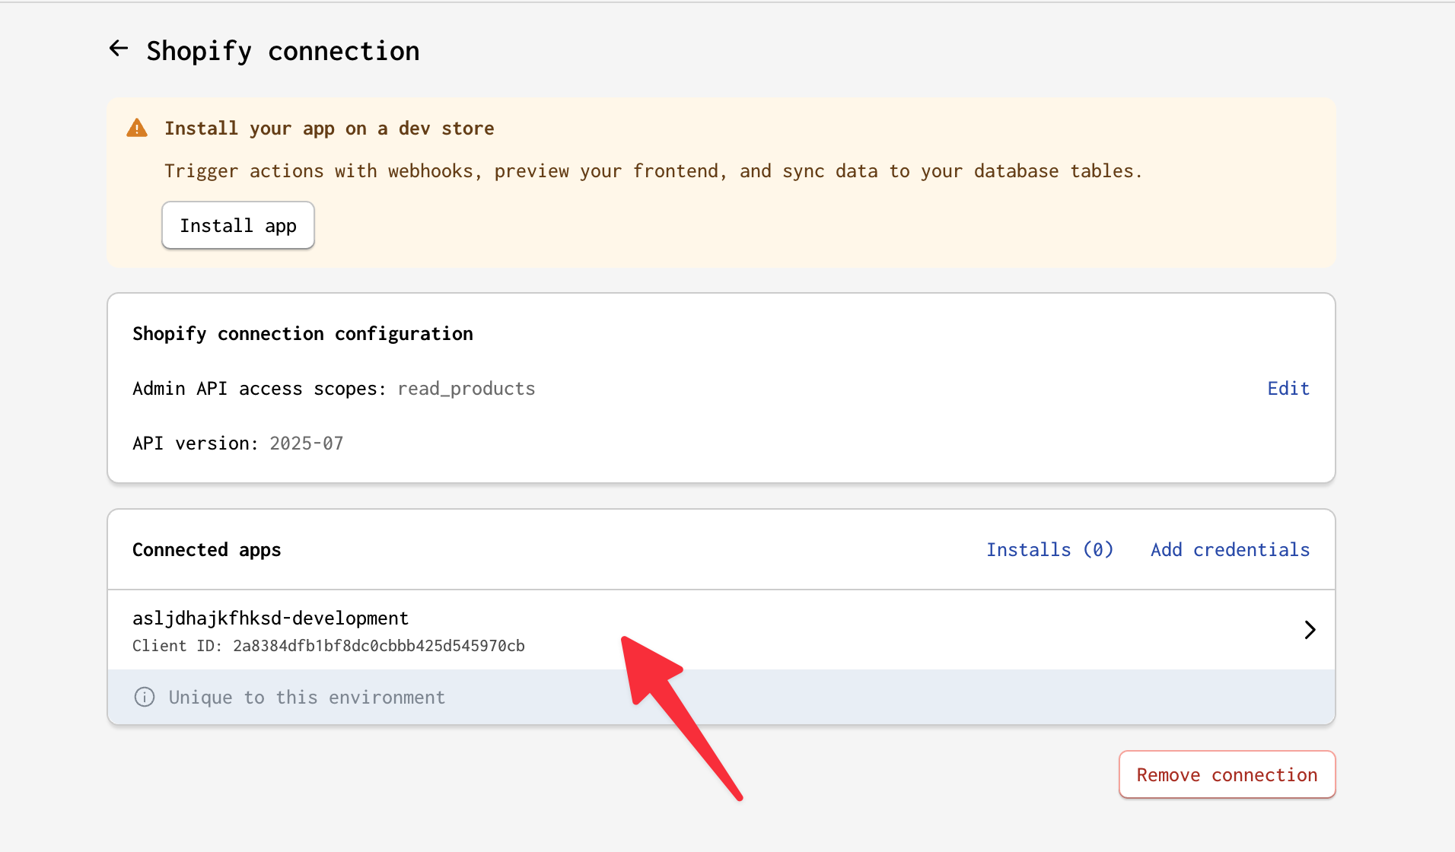
Task: Click Install your app on a dev store heading
Action: 329,129
